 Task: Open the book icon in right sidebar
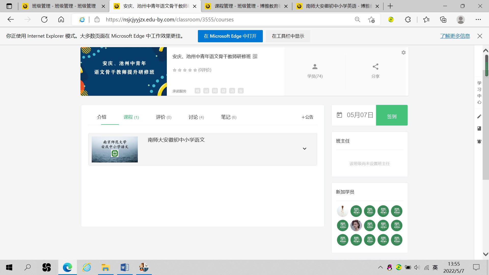pos(479,128)
